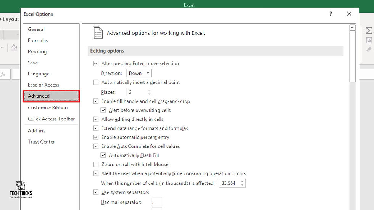Enable Automatically insert a decimal point

click(x=96, y=82)
